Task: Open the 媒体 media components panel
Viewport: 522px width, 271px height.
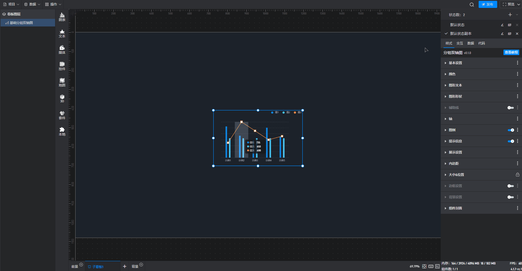Action: coord(62,50)
